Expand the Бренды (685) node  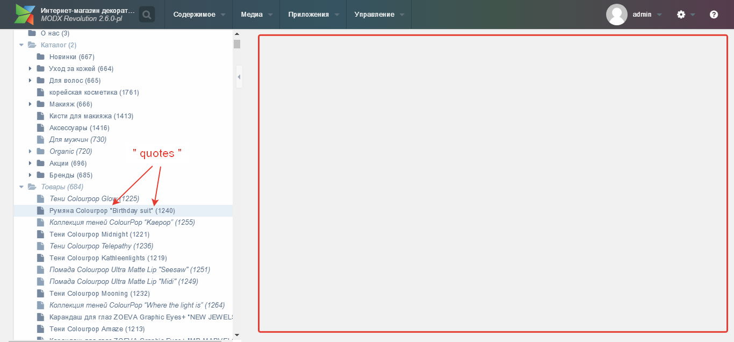(x=31, y=175)
